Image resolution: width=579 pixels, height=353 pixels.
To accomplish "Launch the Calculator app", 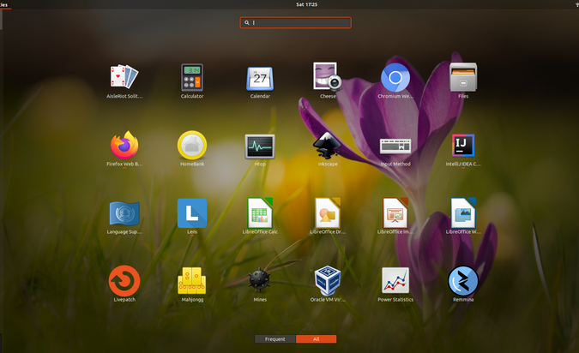I will (x=192, y=77).
